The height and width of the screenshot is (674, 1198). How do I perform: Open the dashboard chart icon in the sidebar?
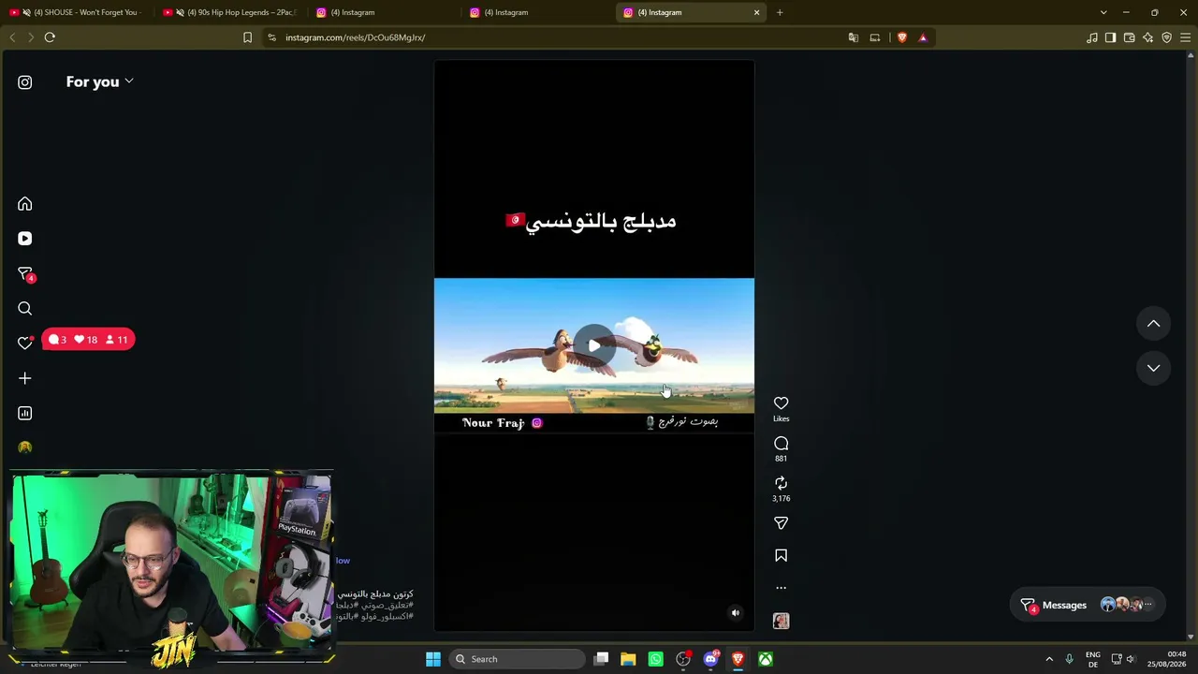[25, 413]
